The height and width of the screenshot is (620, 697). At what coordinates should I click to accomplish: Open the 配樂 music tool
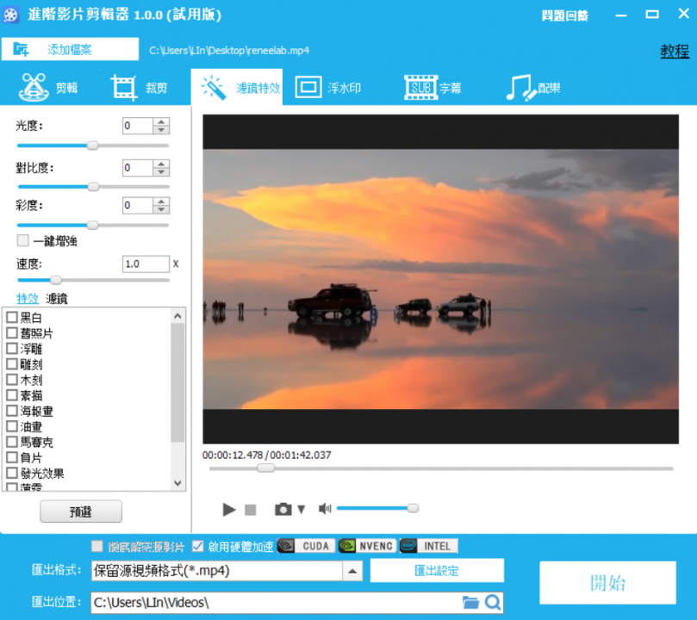click(534, 88)
